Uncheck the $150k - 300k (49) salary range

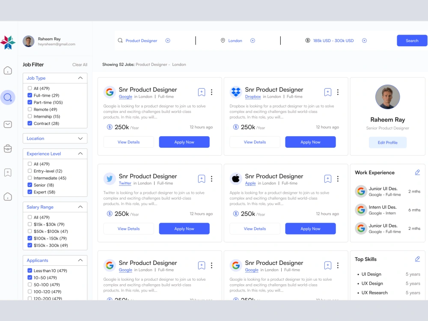coord(30,245)
